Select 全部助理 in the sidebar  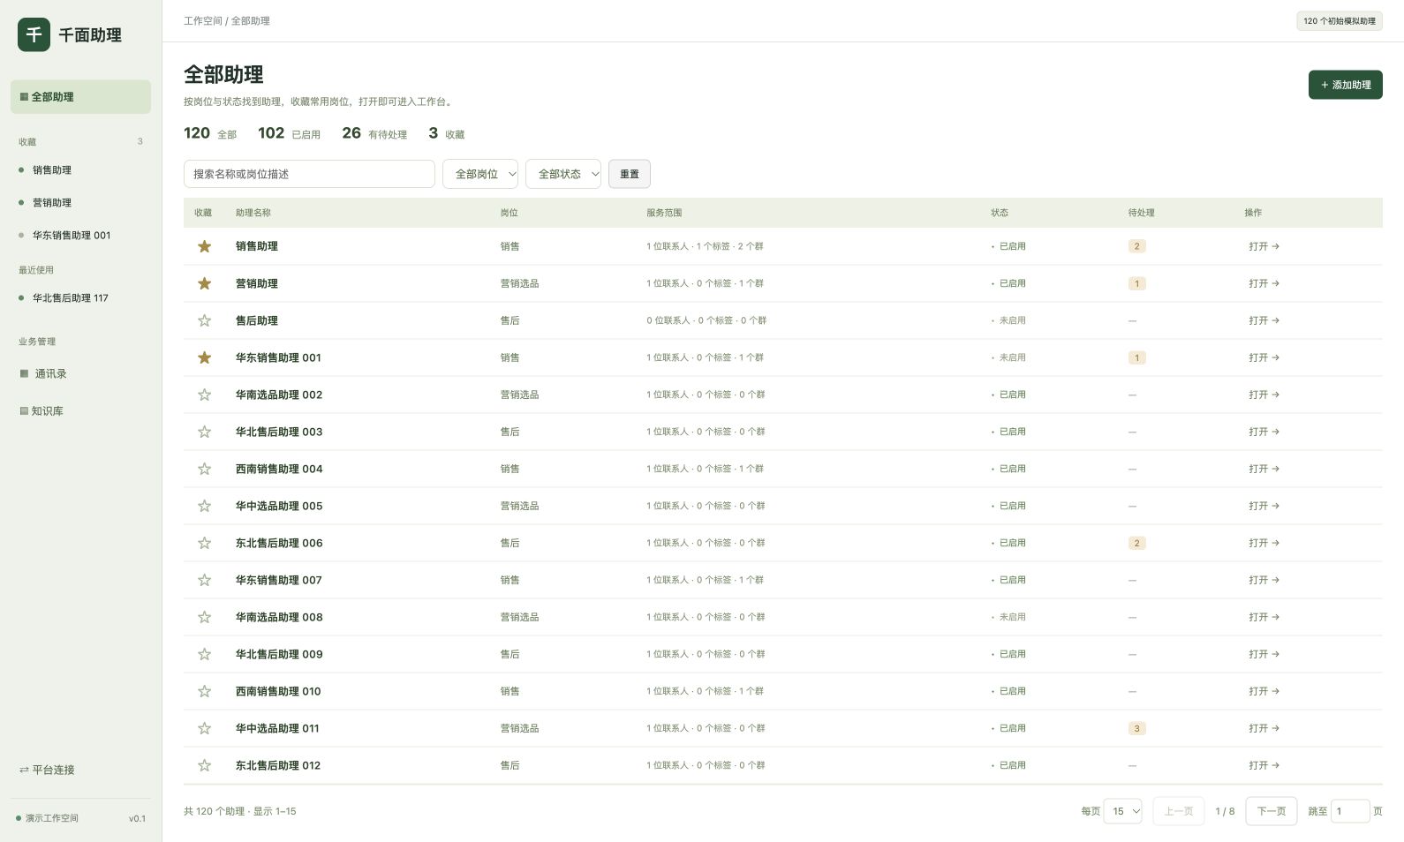80,97
